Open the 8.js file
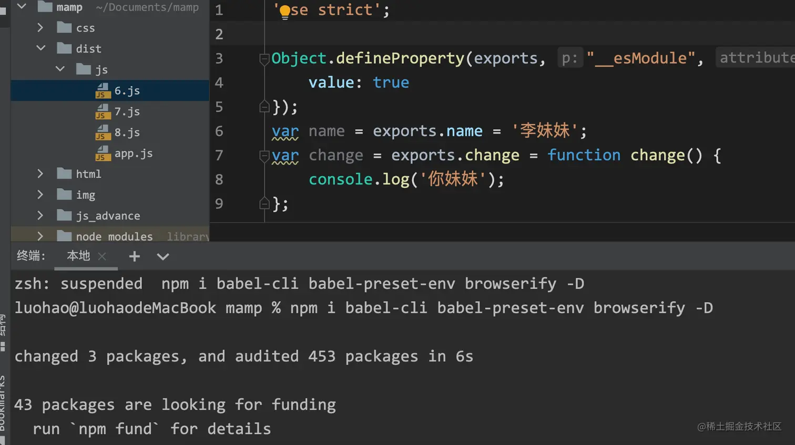This screenshot has width=795, height=445. 127,132
